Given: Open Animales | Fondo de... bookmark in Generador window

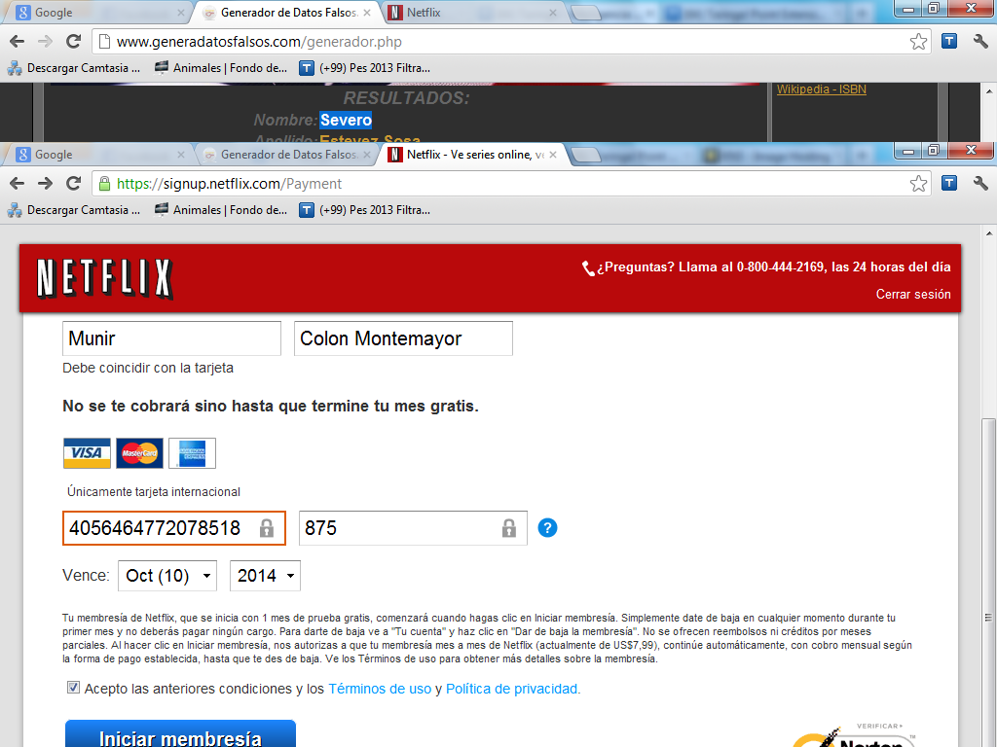Looking at the screenshot, I should click(x=221, y=67).
